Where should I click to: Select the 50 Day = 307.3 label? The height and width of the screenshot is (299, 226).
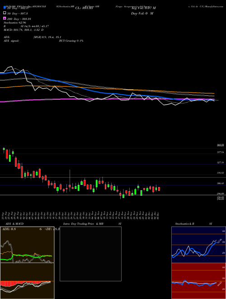17,13
